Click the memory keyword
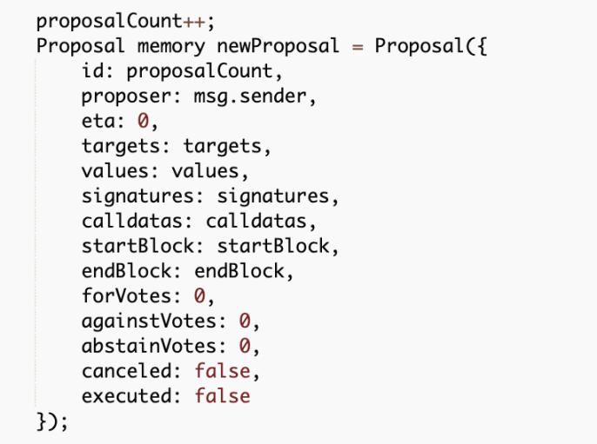 [x=171, y=47]
